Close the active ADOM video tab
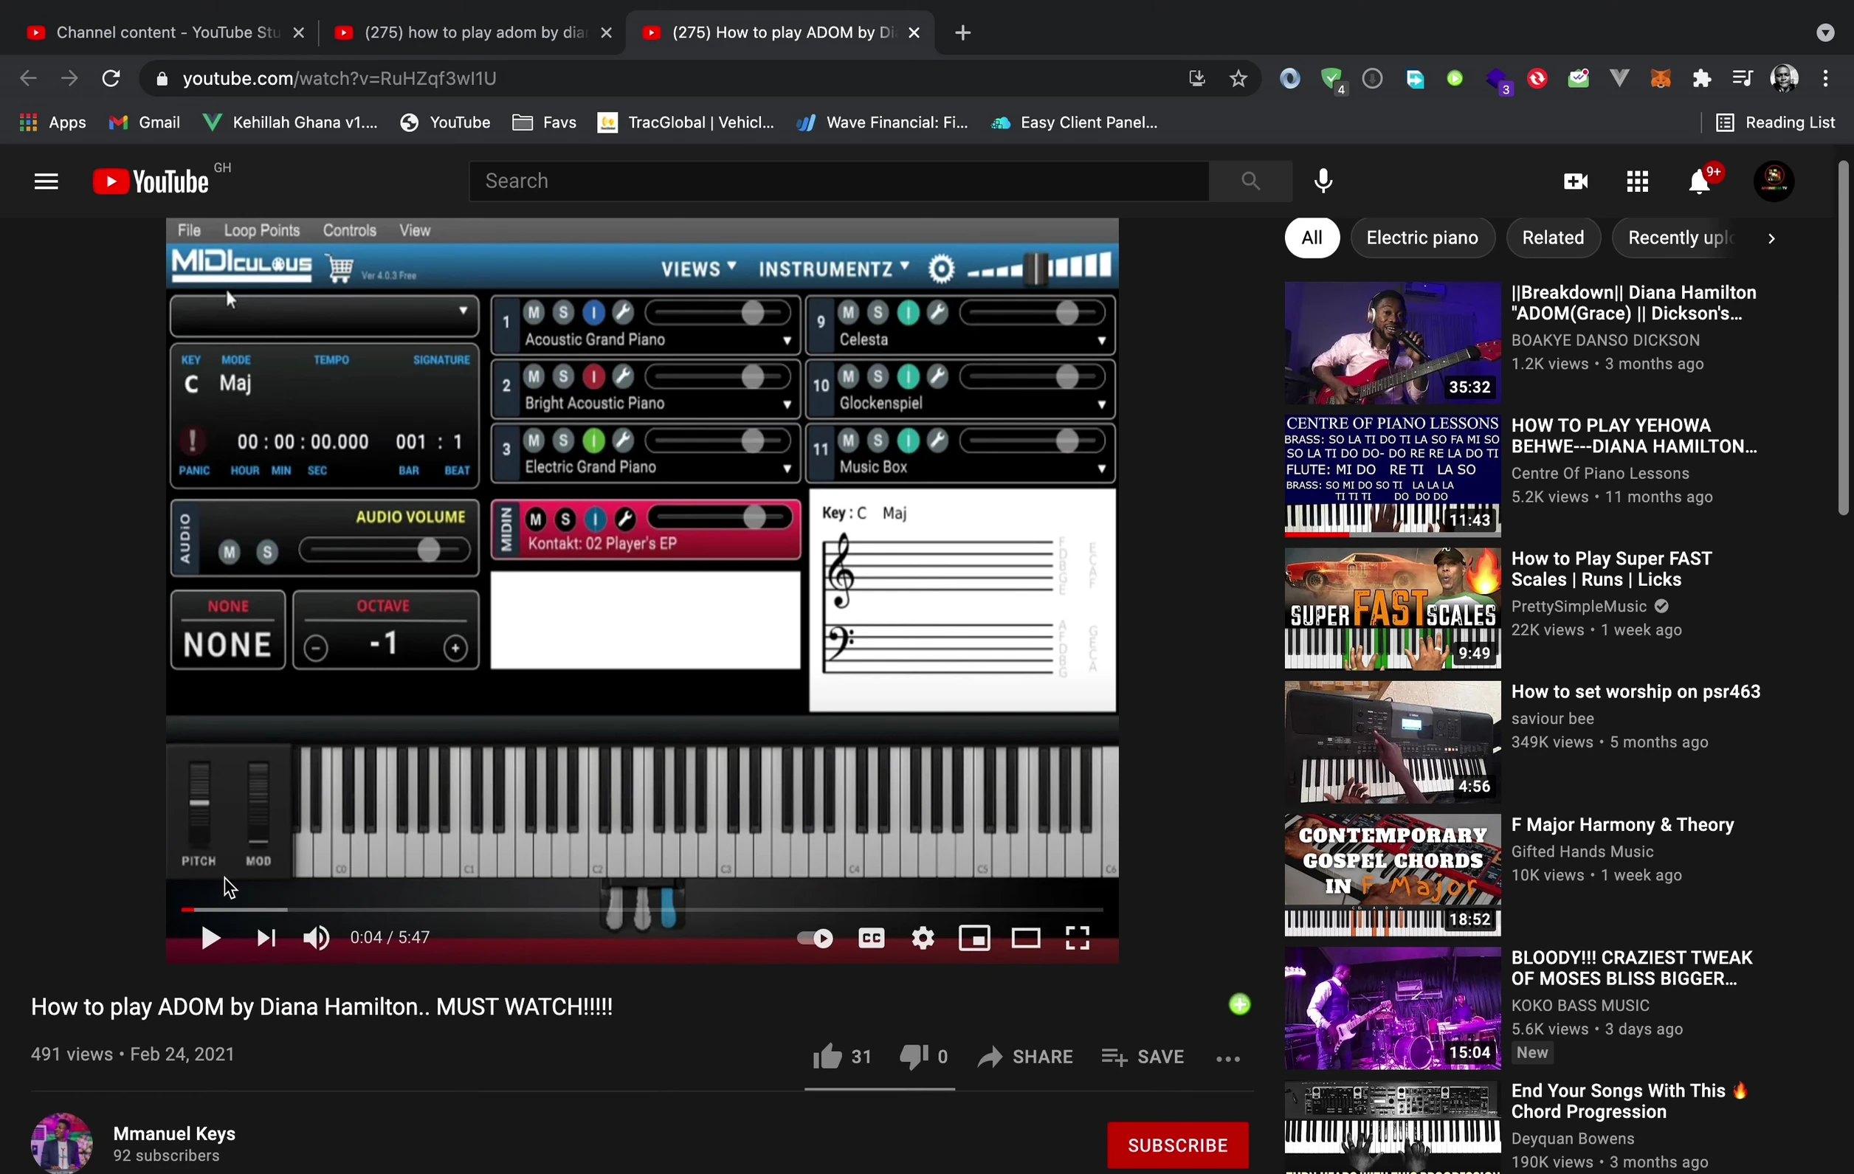This screenshot has width=1854, height=1174. 914,32
